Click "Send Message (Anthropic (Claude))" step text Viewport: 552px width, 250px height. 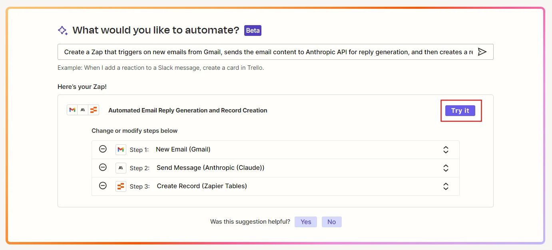(x=211, y=167)
